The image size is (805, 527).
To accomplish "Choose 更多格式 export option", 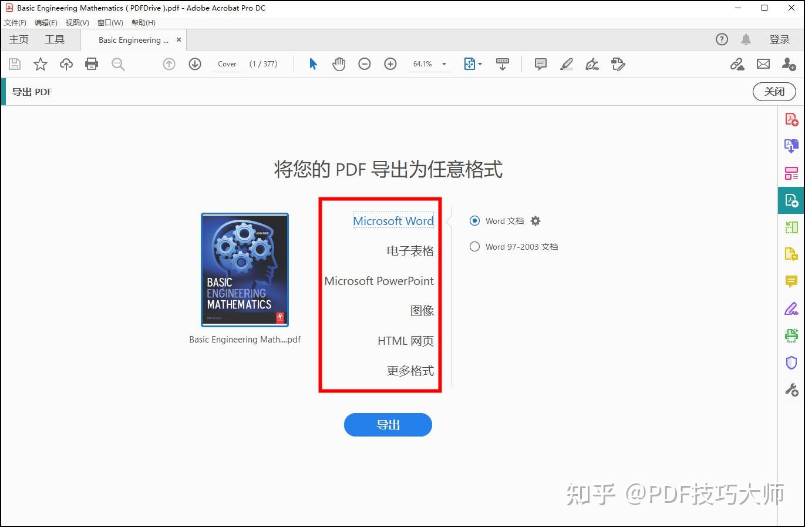I will 410,371.
